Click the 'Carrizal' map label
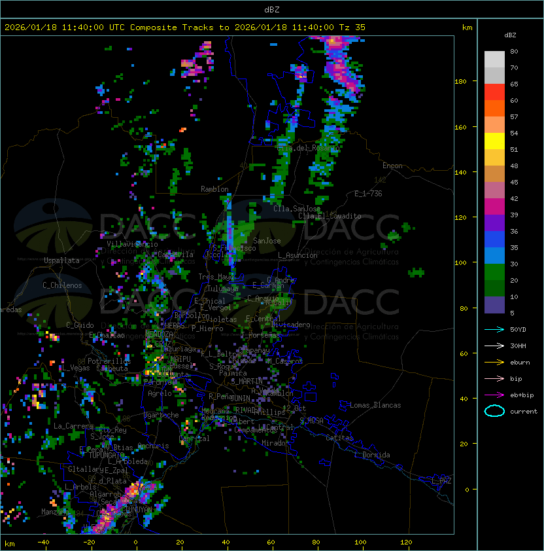This screenshot has width=544, height=551. [x=194, y=438]
